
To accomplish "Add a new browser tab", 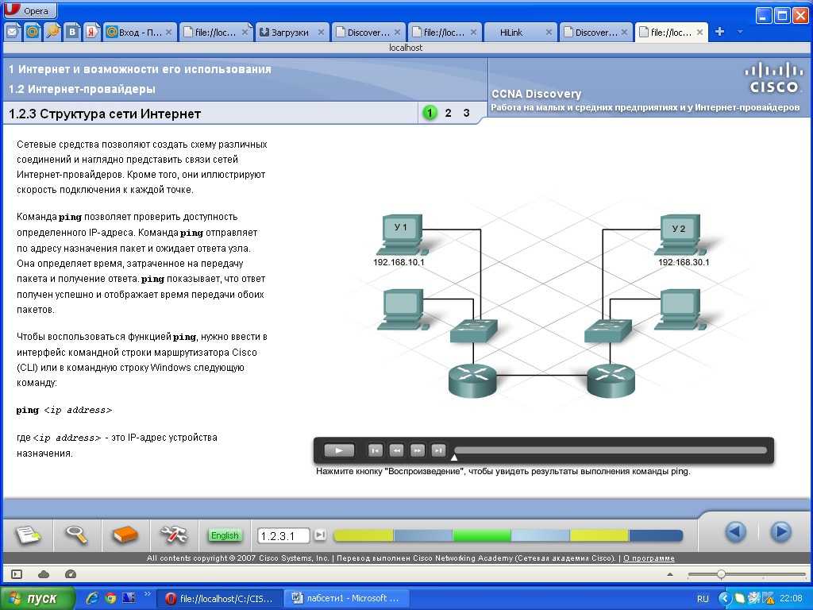I will tap(719, 32).
